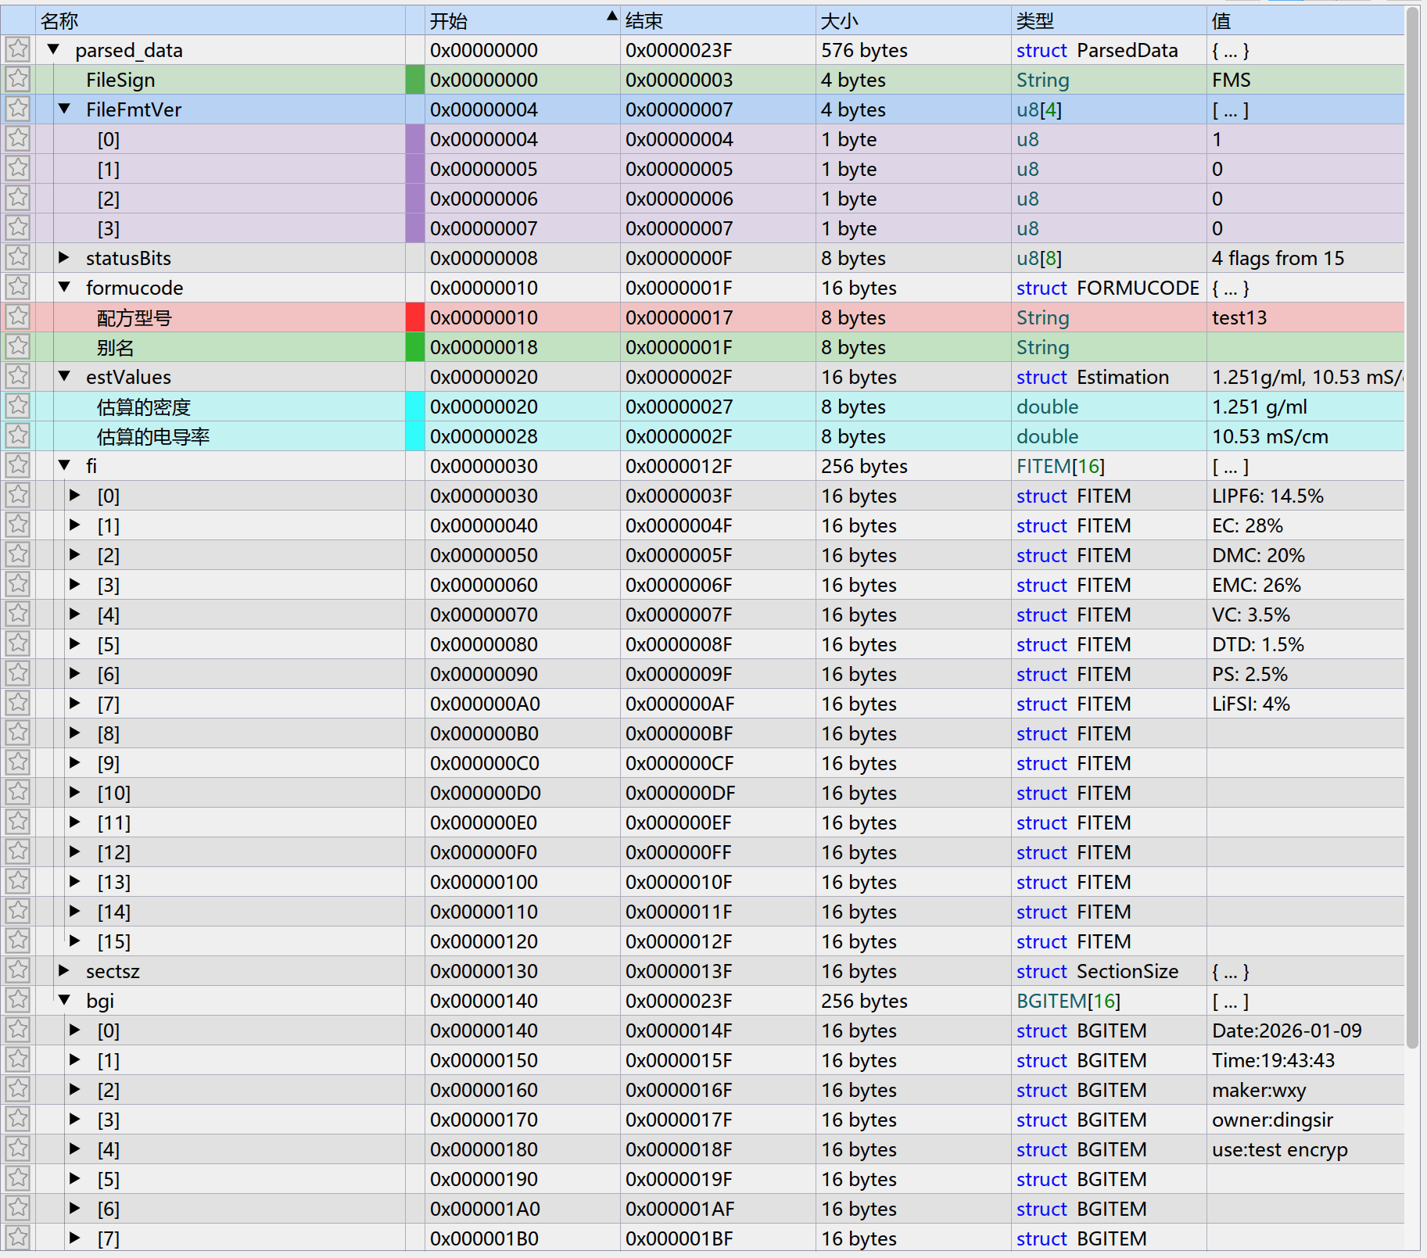This screenshot has width=1427, height=1258.
Task: Expand the Date:2026-01-09 BGITEM entry
Action: tap(75, 1030)
